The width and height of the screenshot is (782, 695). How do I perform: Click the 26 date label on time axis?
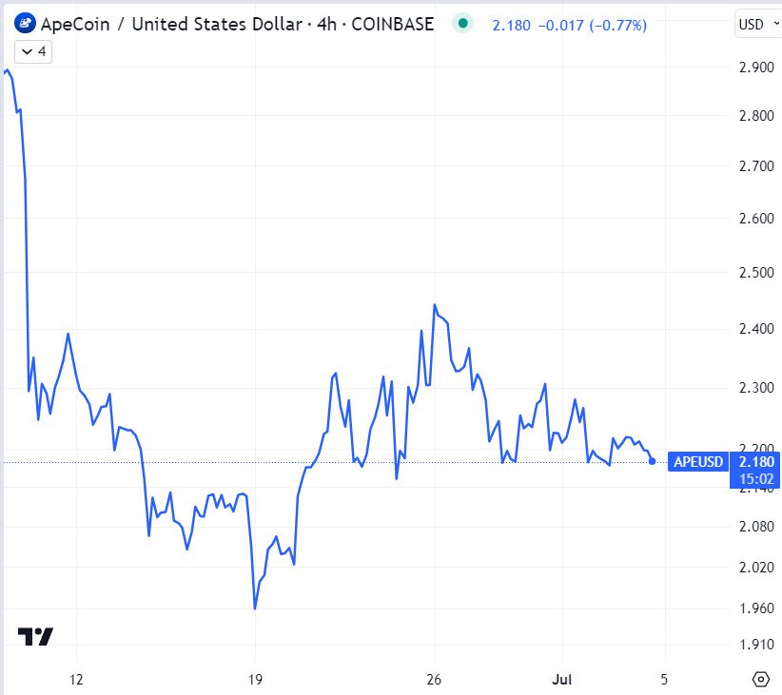point(435,679)
